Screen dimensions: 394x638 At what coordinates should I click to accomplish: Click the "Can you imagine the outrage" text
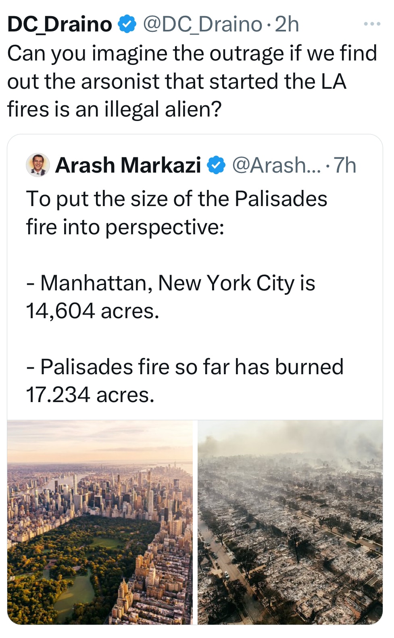(192, 53)
